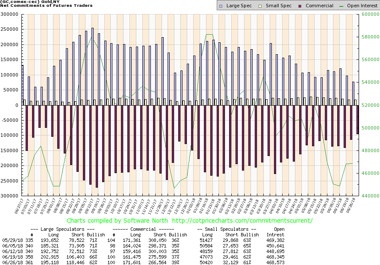The image size is (380, 265).
Task: Toggle the Small Spec legend label
Action: coord(279,6)
